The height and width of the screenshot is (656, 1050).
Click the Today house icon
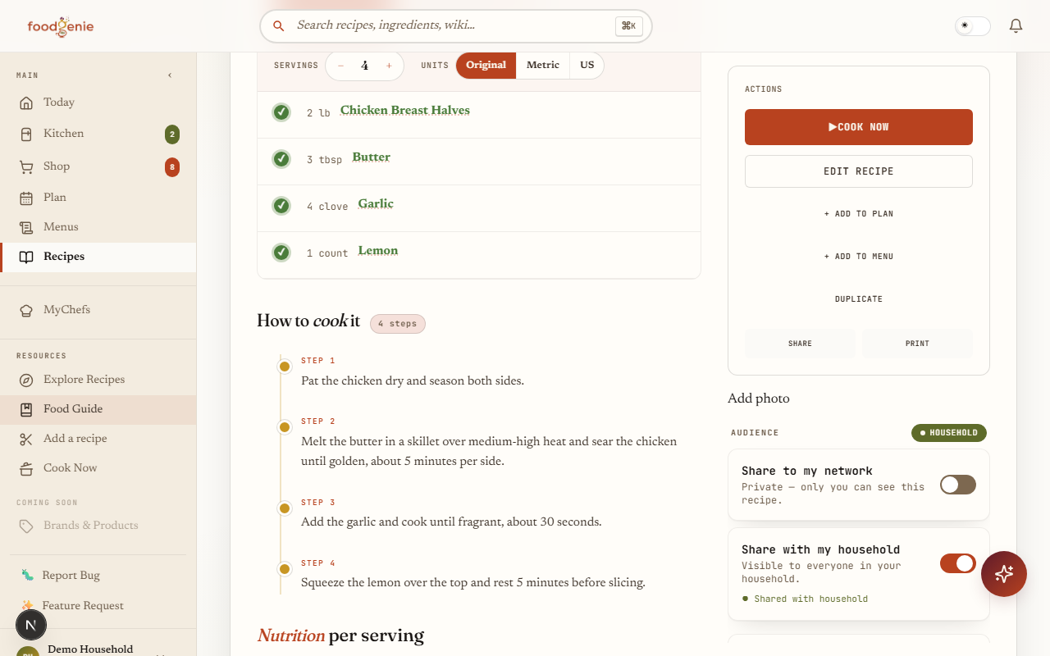tap(26, 102)
